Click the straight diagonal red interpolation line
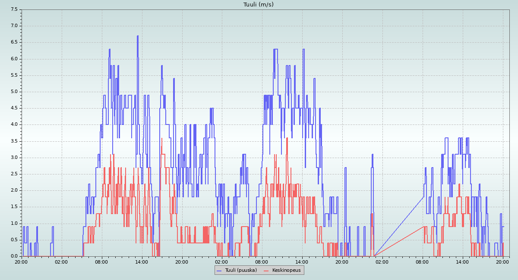The width and height of the screenshot is (518, 280). point(399,241)
